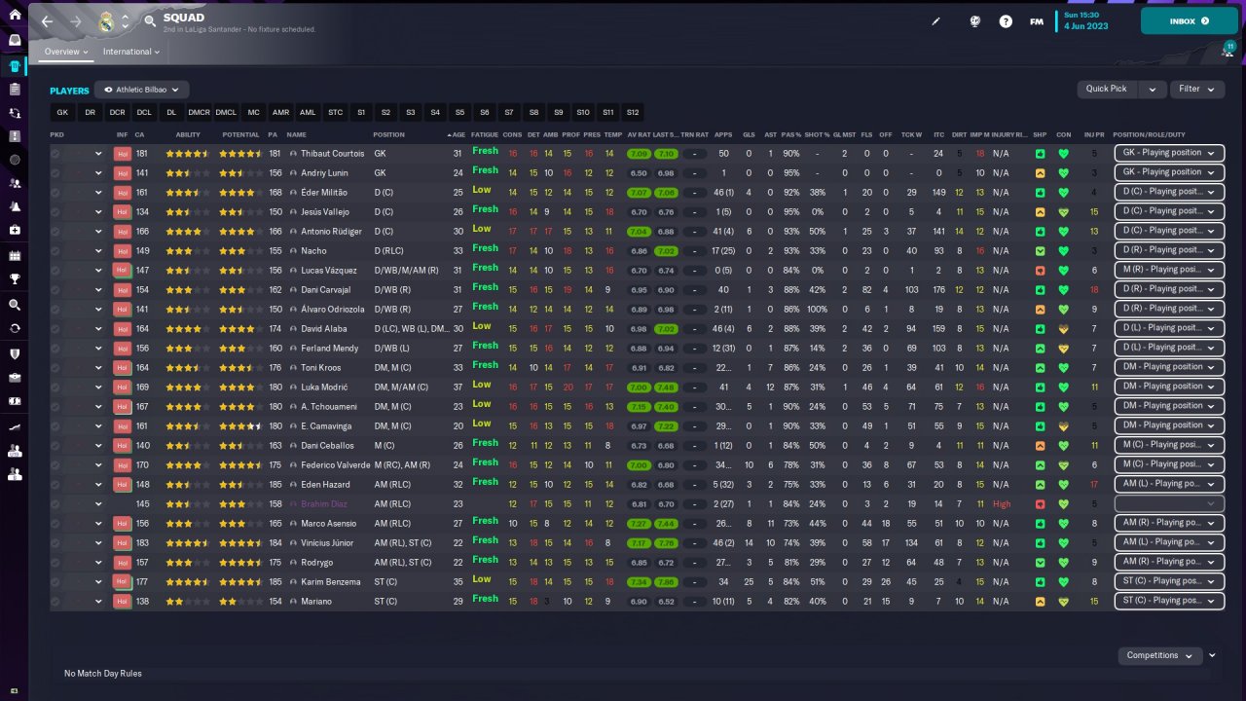The width and height of the screenshot is (1246, 701).
Task: Select the DMCR position slot
Action: click(199, 113)
